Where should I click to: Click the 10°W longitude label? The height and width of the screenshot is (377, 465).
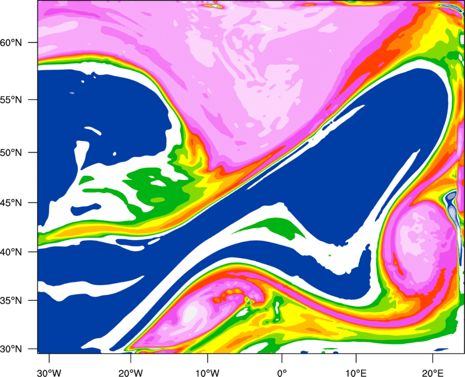[208, 373]
